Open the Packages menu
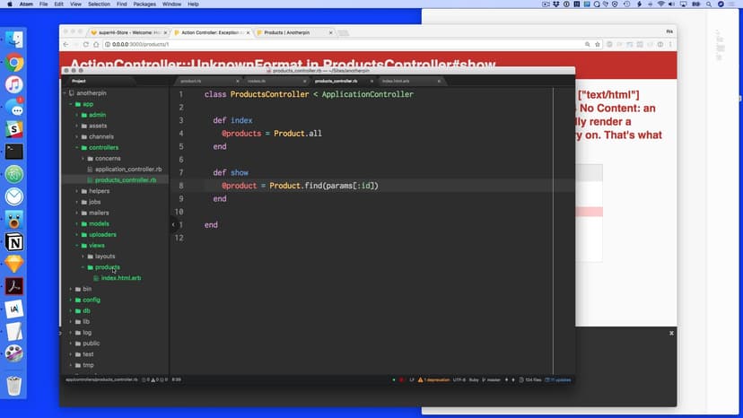Viewport: 743px width, 418px height. pyautogui.click(x=144, y=4)
